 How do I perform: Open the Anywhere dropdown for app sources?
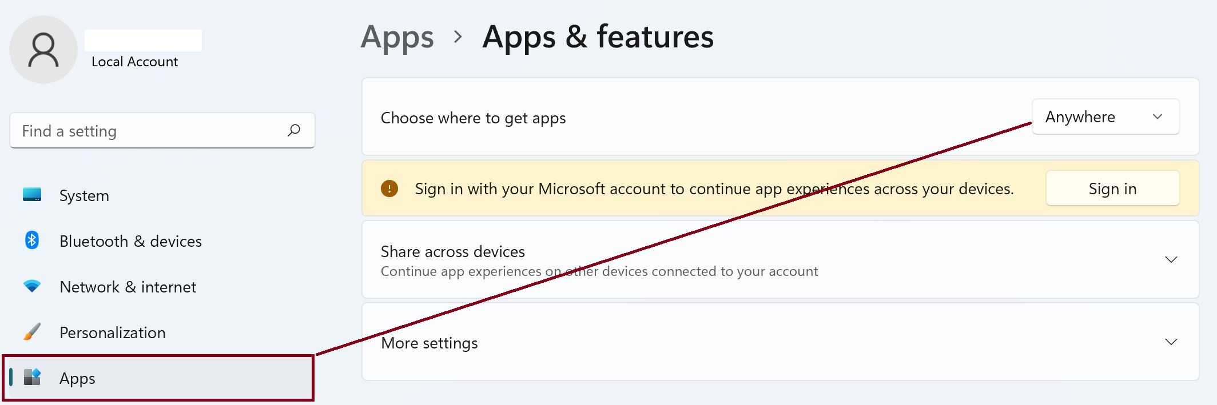click(1105, 117)
